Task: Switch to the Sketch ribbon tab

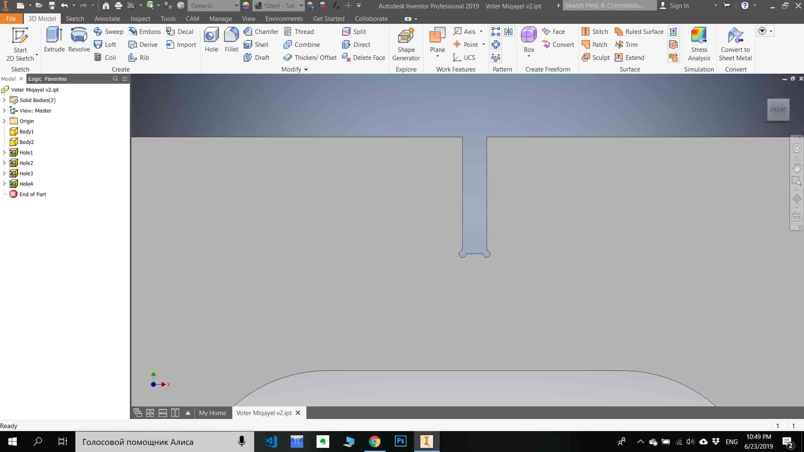Action: (x=75, y=19)
